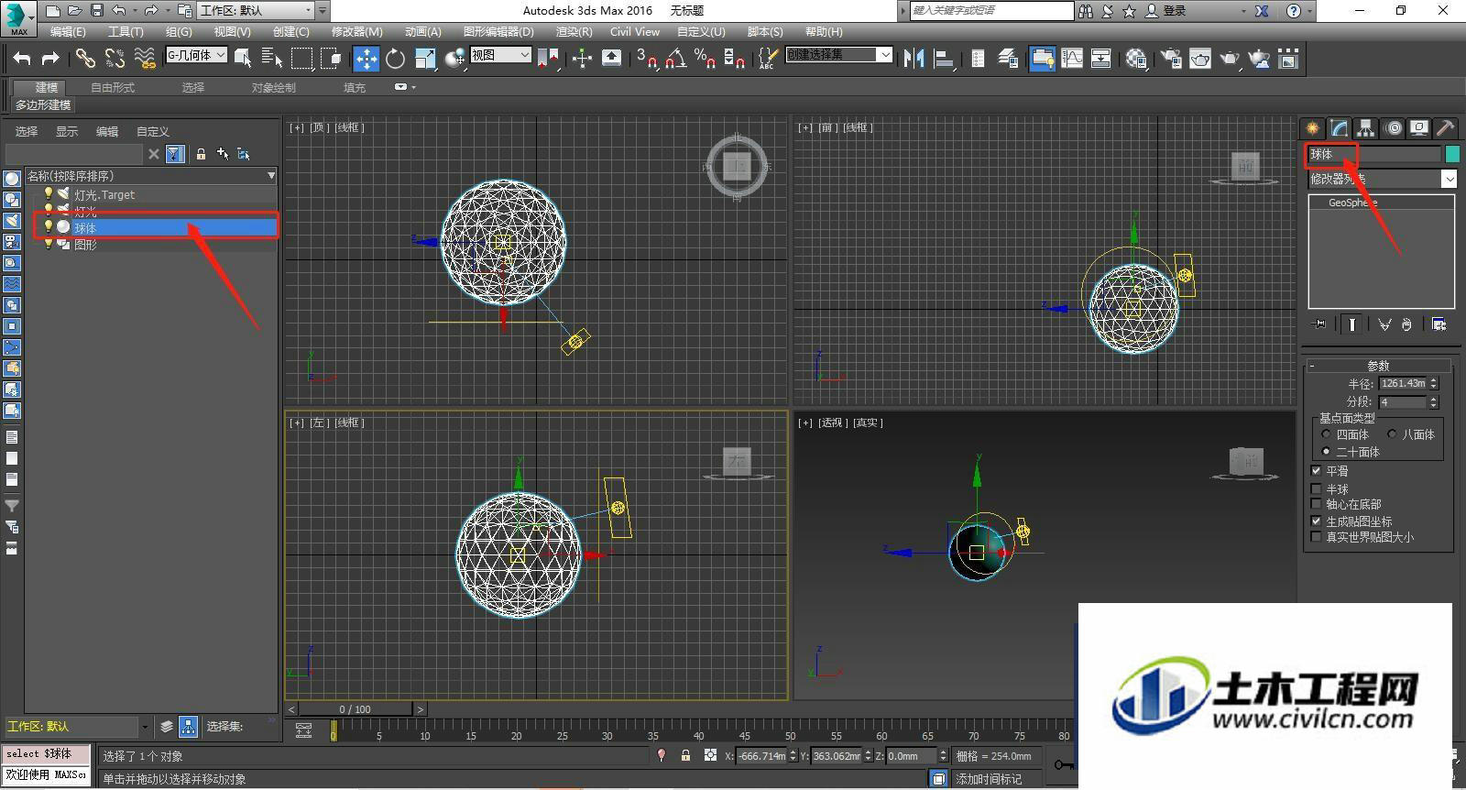Collapse the 参数 rollout

[x=1378, y=366]
